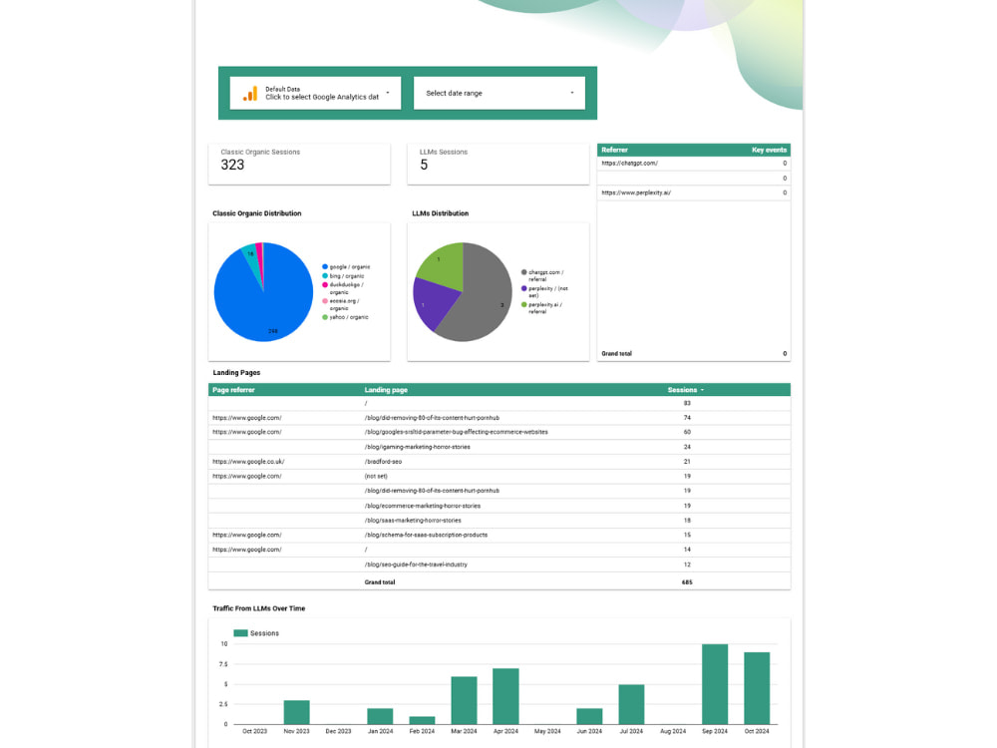Click the Mar 2024 bar
The width and height of the screenshot is (997, 748).
tap(465, 700)
